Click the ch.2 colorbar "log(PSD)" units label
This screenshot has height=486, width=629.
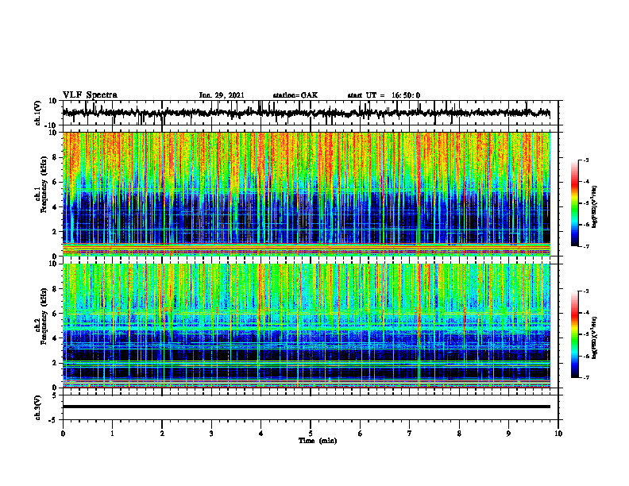[596, 337]
